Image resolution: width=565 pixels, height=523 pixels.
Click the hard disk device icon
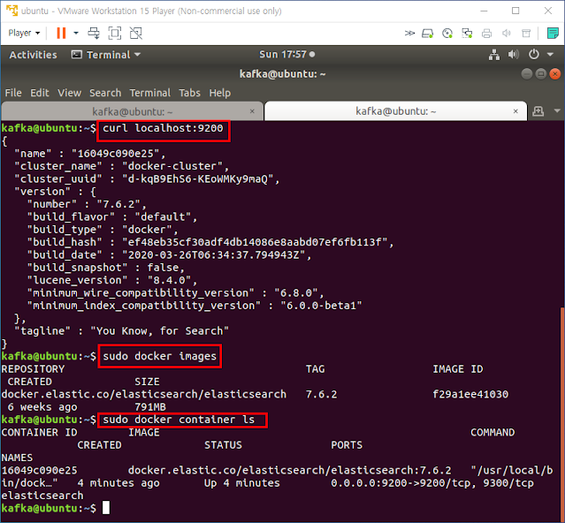point(428,34)
